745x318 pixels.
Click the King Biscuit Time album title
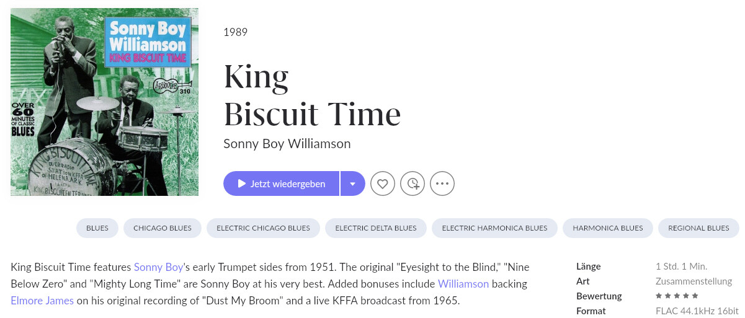coord(312,95)
